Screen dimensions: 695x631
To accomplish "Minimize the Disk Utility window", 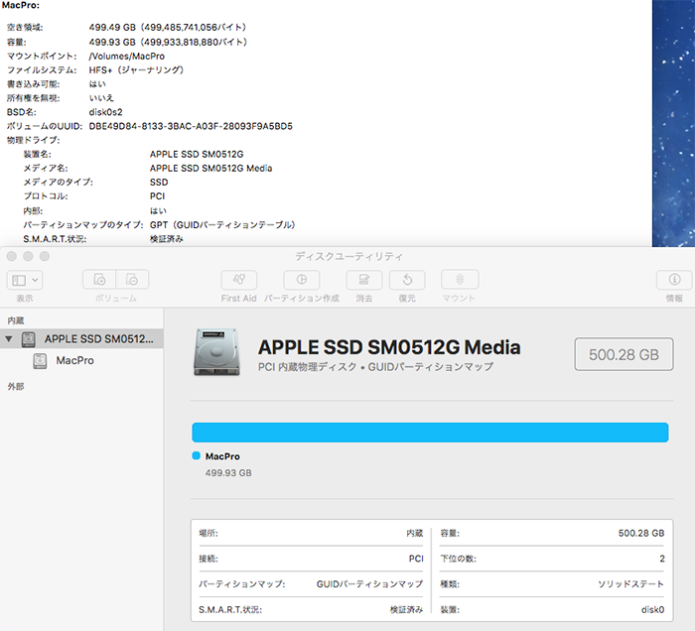I will (28, 256).
